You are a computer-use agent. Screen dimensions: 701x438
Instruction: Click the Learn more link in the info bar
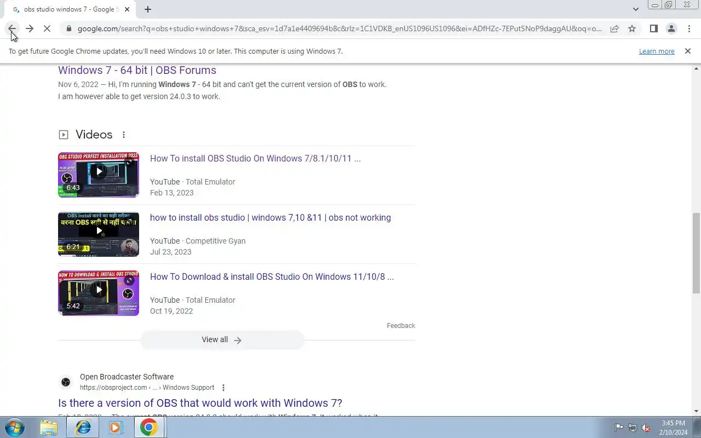pyautogui.click(x=657, y=51)
